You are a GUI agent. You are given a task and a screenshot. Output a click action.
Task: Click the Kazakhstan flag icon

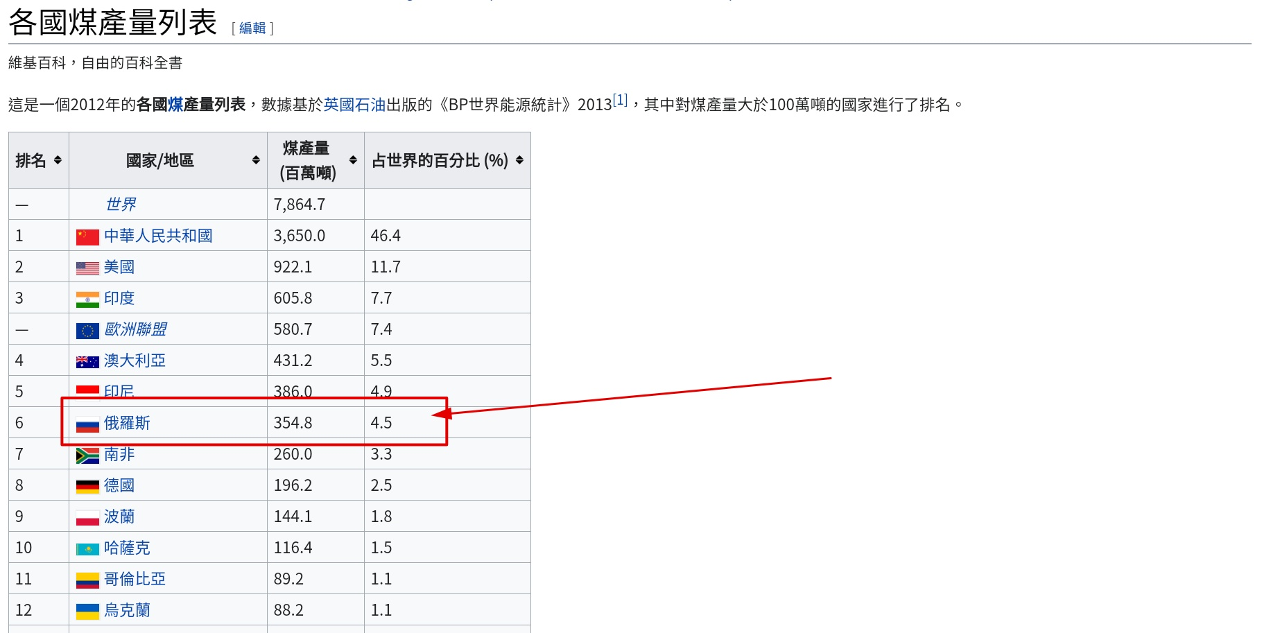click(x=87, y=548)
